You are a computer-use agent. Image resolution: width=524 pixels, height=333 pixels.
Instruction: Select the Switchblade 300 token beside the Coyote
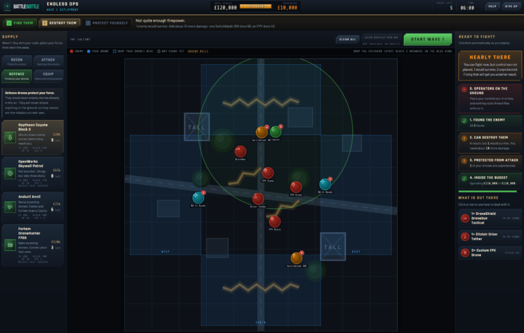pyautogui.click(x=261, y=132)
